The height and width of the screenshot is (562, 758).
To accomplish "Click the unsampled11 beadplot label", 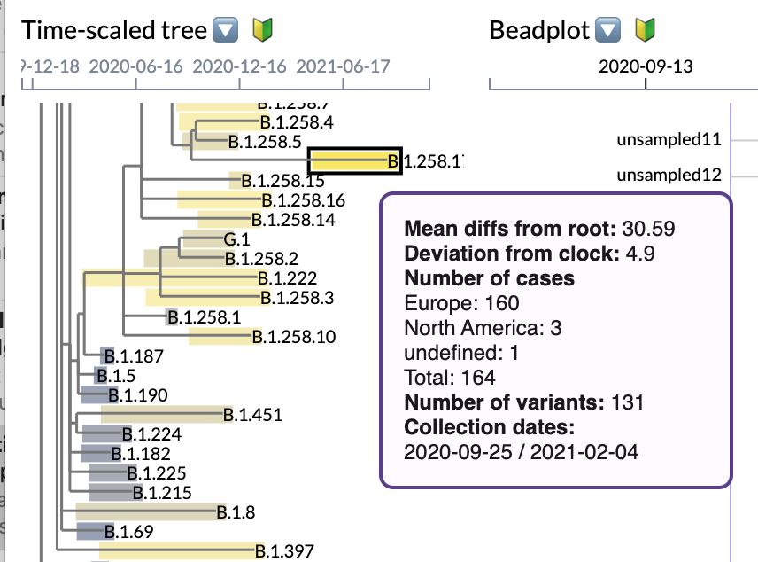I will point(669,139).
